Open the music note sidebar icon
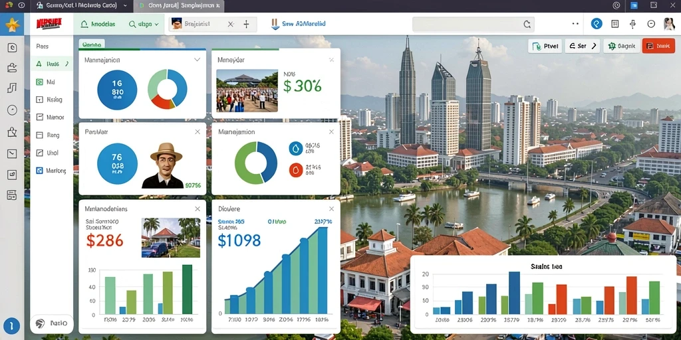The height and width of the screenshot is (340, 681). pos(12,88)
